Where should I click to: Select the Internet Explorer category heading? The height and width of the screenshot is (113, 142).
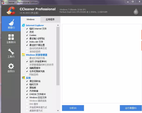35,25
